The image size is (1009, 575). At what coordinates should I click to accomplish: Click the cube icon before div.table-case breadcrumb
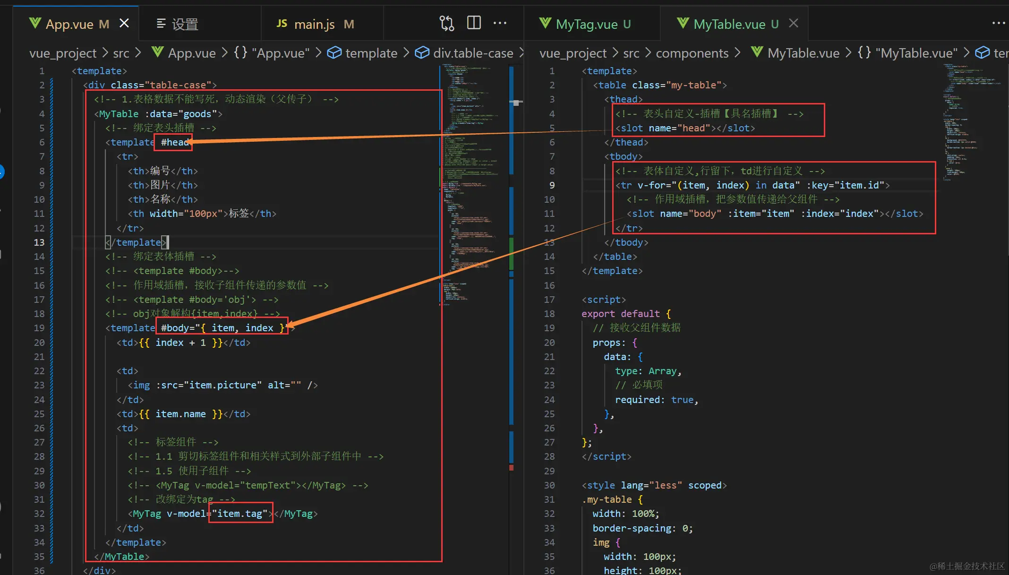click(x=422, y=52)
